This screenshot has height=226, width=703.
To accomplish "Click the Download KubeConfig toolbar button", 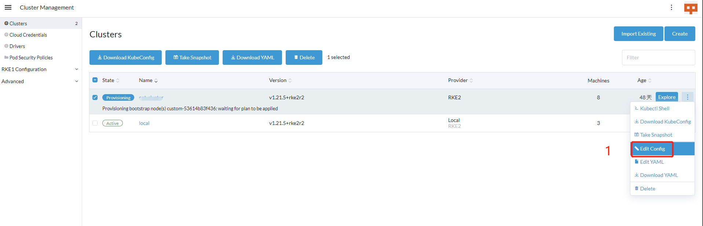I will click(125, 58).
